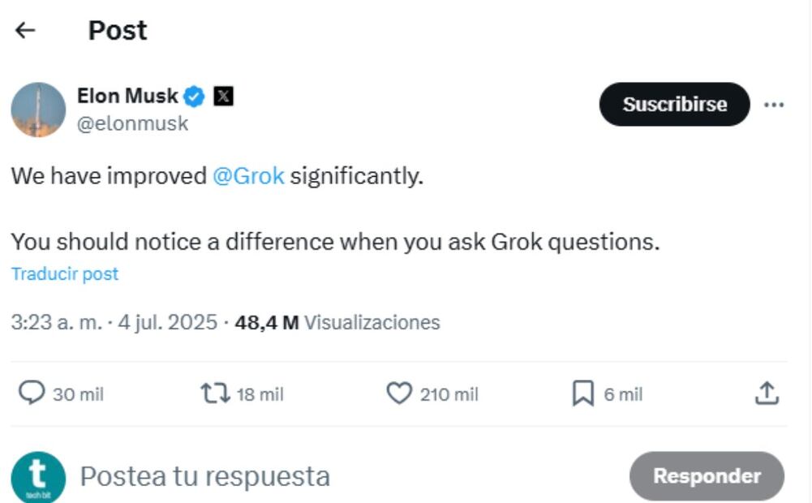Repost using the retweet arrows icon
812x503 pixels.
pos(215,393)
